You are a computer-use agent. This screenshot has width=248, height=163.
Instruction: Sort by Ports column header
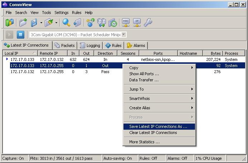coord(158,53)
